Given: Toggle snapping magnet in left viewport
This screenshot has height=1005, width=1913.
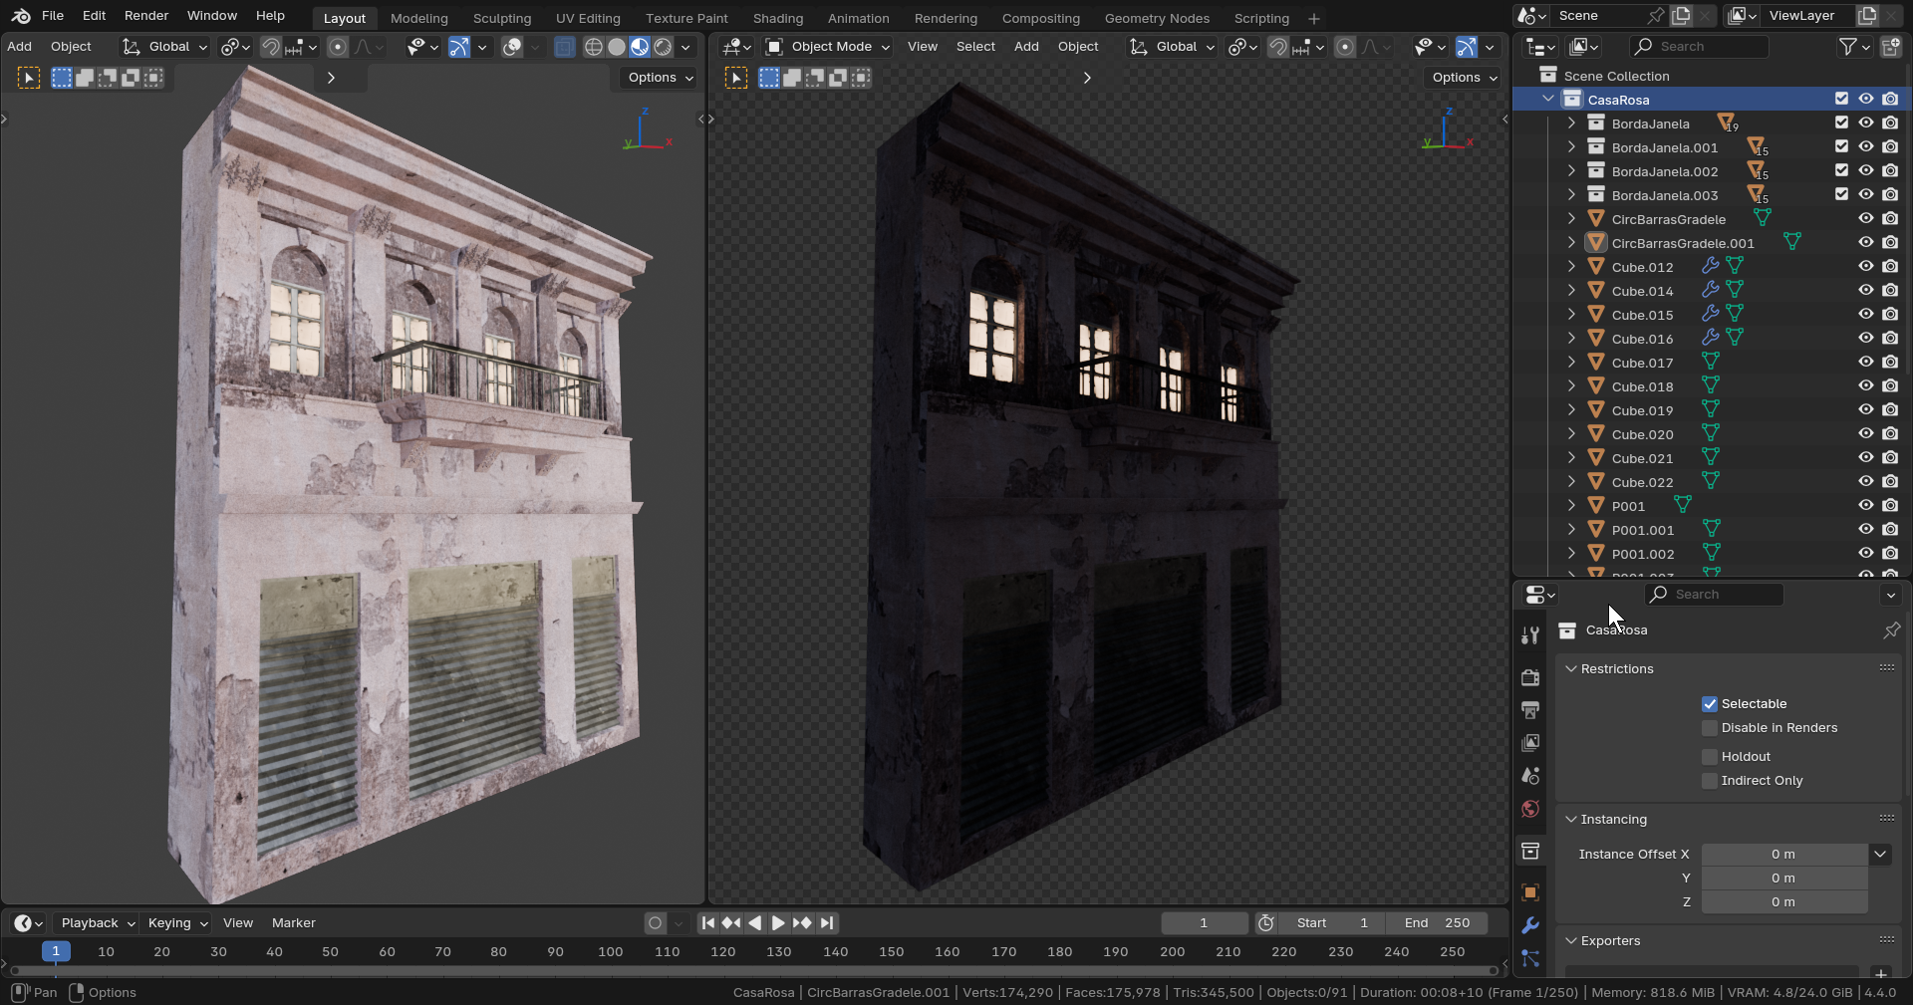Looking at the screenshot, I should coord(270,47).
